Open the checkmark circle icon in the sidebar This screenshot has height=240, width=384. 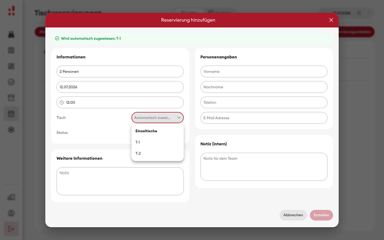pyautogui.click(x=11, y=82)
